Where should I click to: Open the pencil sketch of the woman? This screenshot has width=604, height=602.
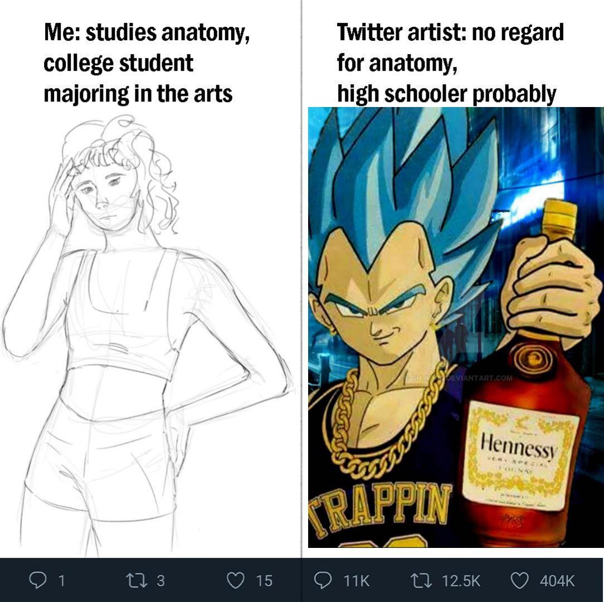click(x=145, y=334)
